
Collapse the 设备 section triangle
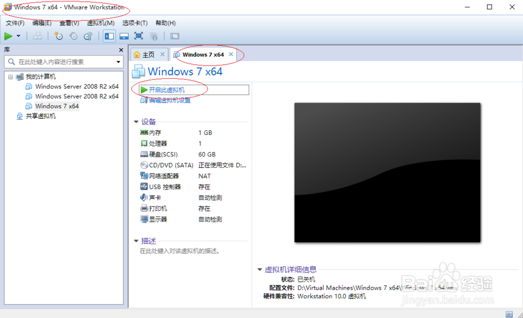137,121
